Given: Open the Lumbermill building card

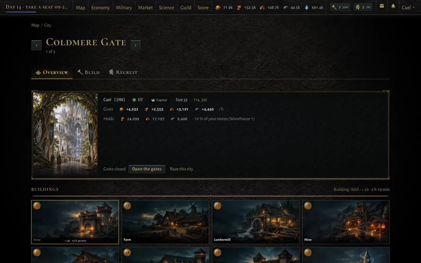Looking at the screenshot, I should 256,222.
